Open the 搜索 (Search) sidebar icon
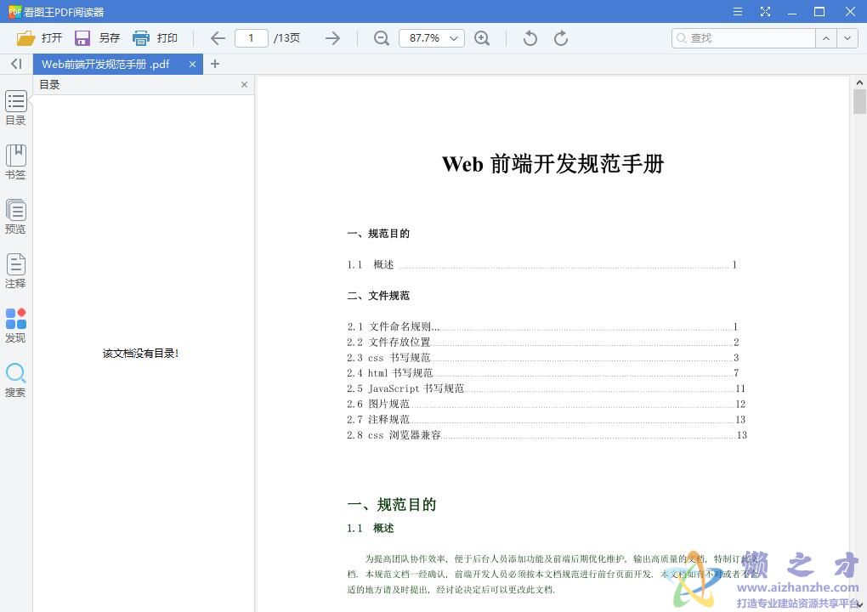 click(15, 377)
